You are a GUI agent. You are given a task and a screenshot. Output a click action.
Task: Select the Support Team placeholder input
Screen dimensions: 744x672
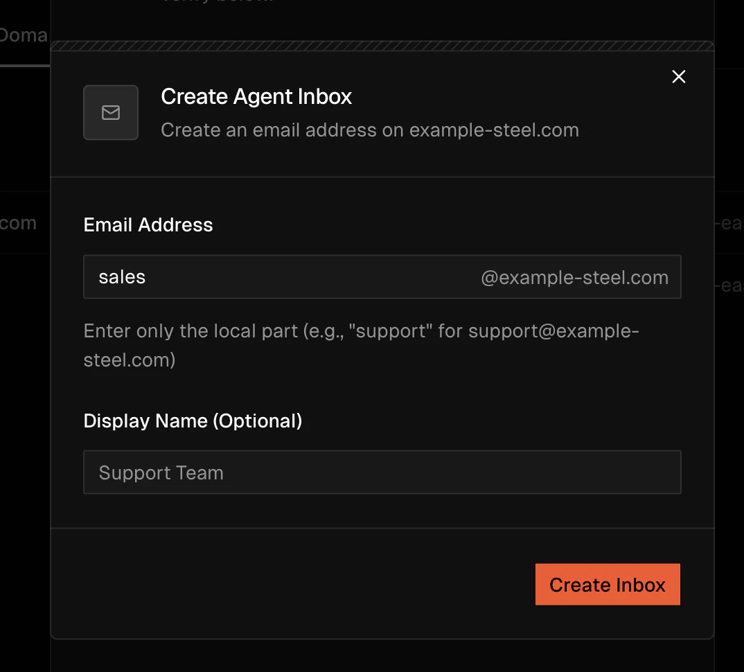click(382, 472)
